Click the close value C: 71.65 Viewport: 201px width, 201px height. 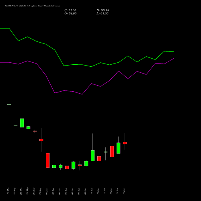click(70, 10)
